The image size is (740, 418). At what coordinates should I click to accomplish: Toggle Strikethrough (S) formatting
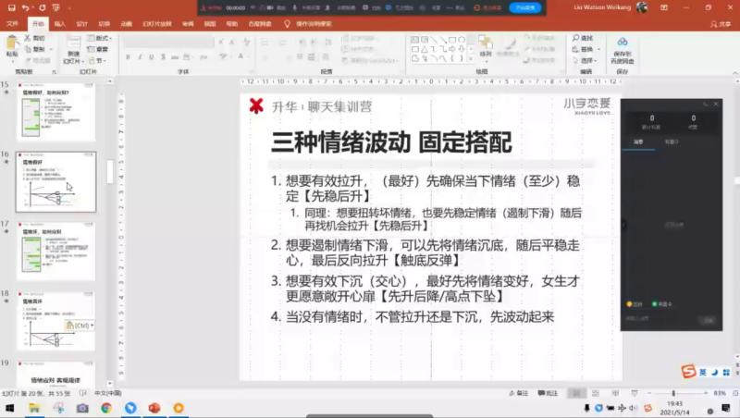point(163,57)
